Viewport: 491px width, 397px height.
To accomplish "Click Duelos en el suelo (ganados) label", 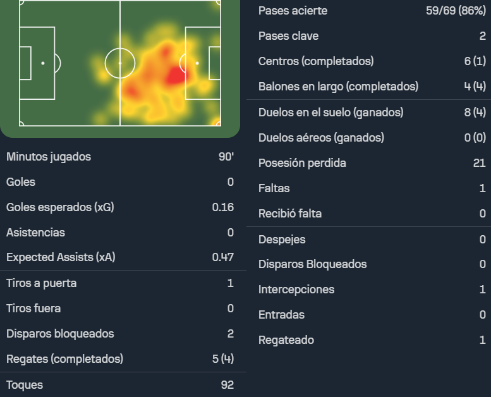I will [331, 112].
